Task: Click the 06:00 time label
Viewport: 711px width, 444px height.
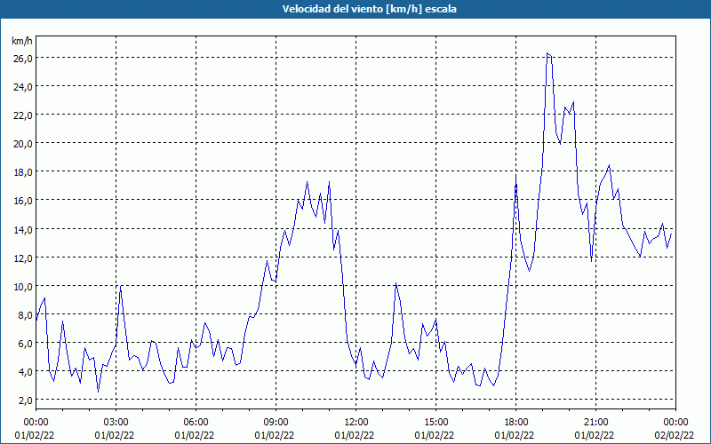Action: pyautogui.click(x=196, y=423)
